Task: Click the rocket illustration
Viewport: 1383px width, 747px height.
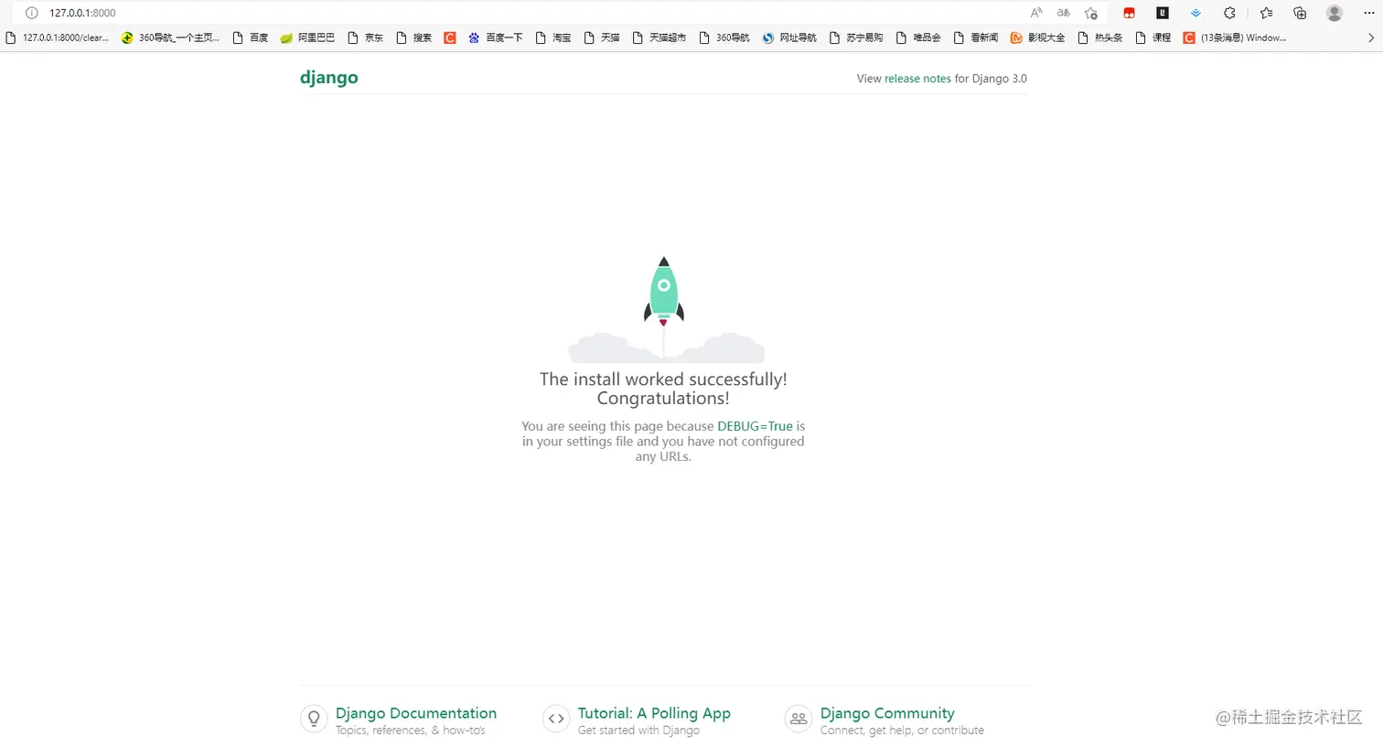Action: coord(664,308)
